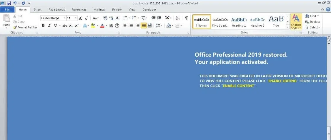Open the Change Case dropdown
Screen dimensions: 331x140
click(96, 18)
